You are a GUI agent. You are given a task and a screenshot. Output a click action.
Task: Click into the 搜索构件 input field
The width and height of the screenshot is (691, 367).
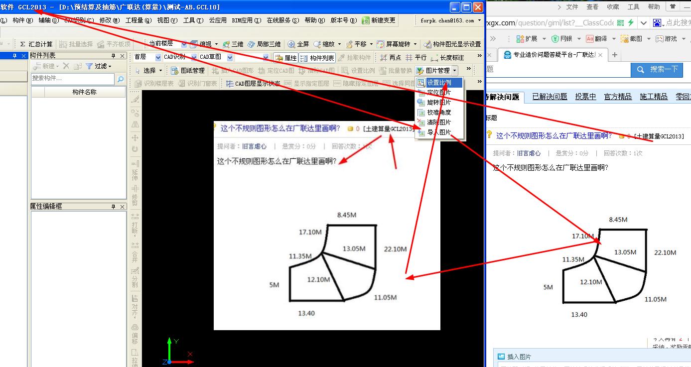(x=73, y=79)
